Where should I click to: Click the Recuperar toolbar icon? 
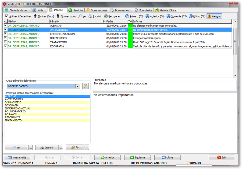[106, 16]
